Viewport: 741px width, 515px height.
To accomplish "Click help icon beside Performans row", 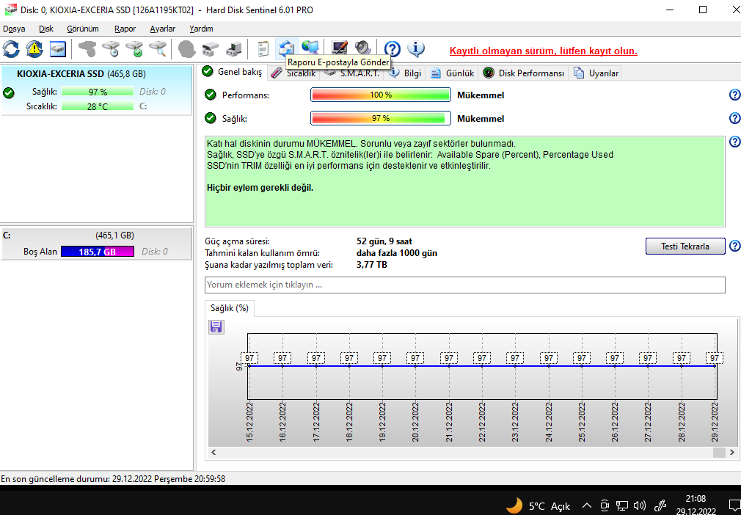I will [x=735, y=95].
